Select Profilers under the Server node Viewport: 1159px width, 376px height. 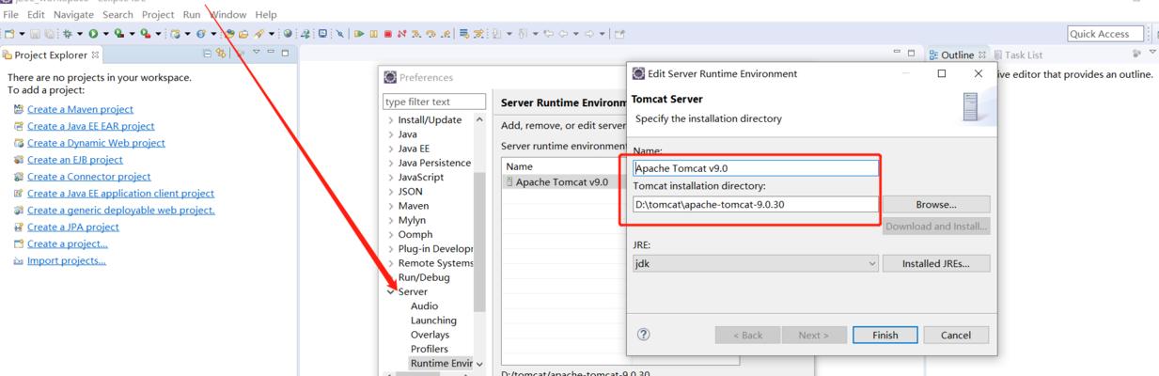[x=430, y=349]
